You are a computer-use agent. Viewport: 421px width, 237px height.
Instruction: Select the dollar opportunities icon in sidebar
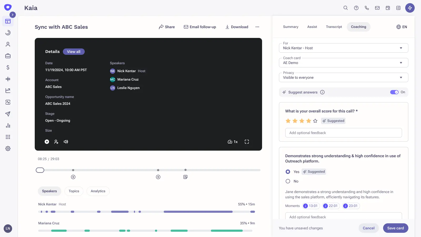pos(8,67)
